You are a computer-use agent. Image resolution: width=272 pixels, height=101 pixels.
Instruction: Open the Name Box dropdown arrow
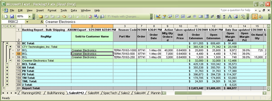click(27, 22)
